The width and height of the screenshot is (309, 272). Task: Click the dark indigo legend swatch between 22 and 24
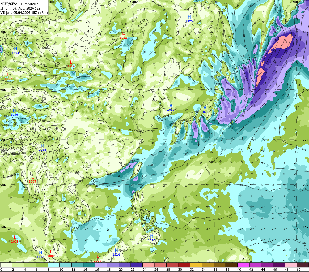pyautogui.click(x=137, y=265)
